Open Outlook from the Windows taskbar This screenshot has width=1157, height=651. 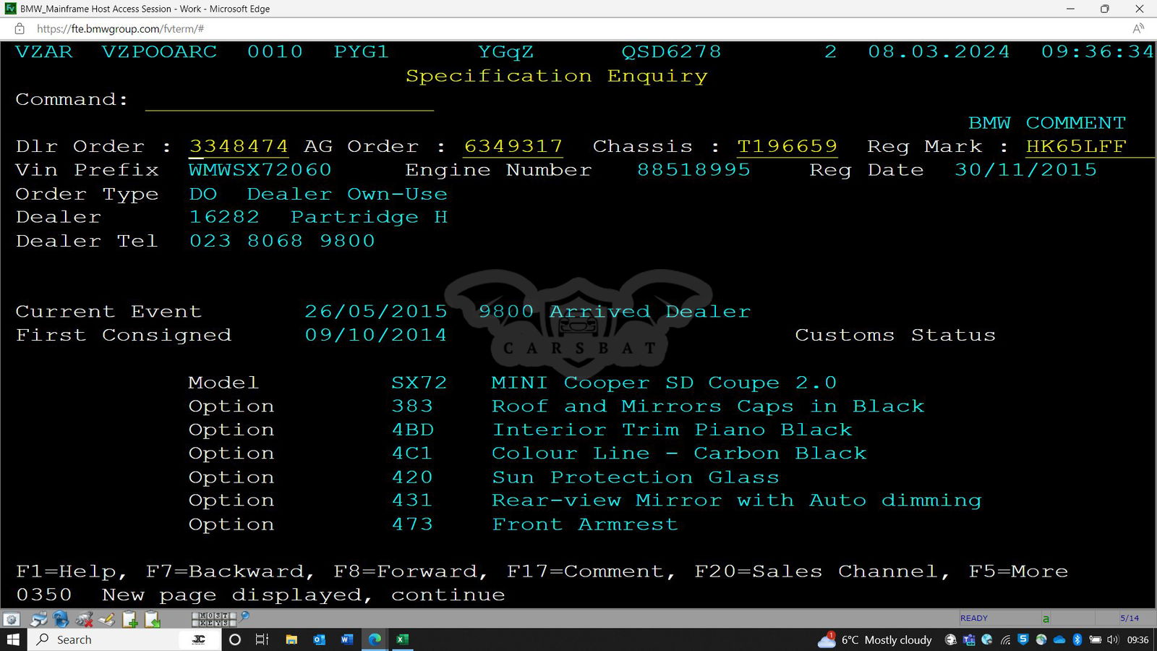pos(319,639)
